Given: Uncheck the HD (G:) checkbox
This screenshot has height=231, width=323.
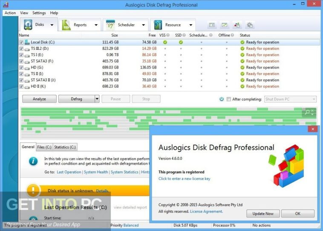Looking at the screenshot, I should click(x=21, y=68).
